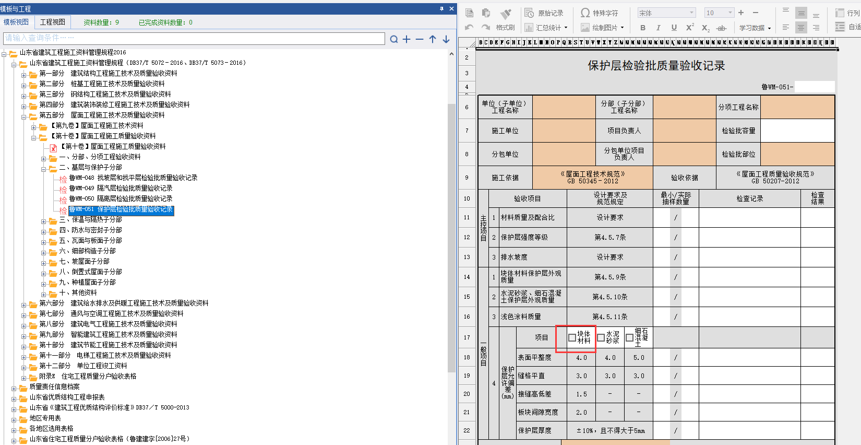The height and width of the screenshot is (445, 861).
Task: Apply strikethrough formatting
Action: point(721,28)
